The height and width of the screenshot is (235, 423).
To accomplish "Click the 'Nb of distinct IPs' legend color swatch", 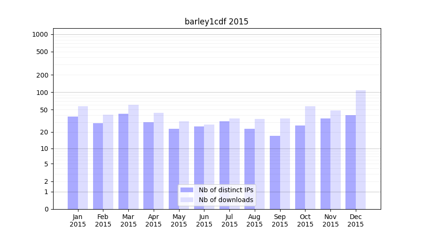I will click(187, 190).
